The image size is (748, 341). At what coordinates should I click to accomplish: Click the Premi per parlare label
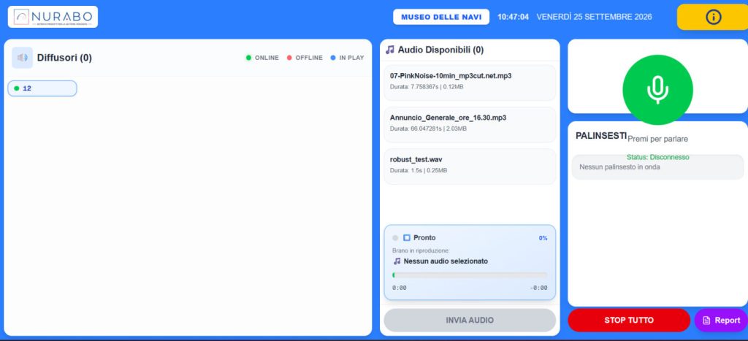pos(657,139)
